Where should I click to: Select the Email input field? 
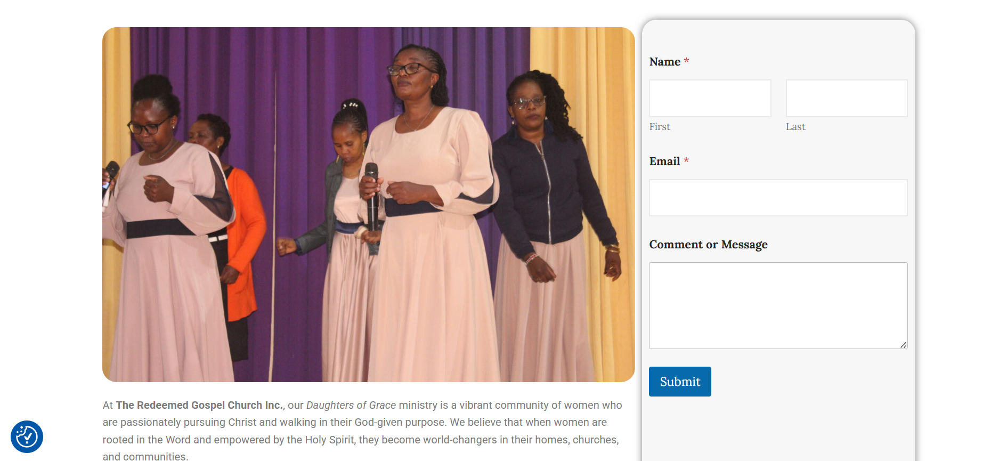[x=778, y=198]
